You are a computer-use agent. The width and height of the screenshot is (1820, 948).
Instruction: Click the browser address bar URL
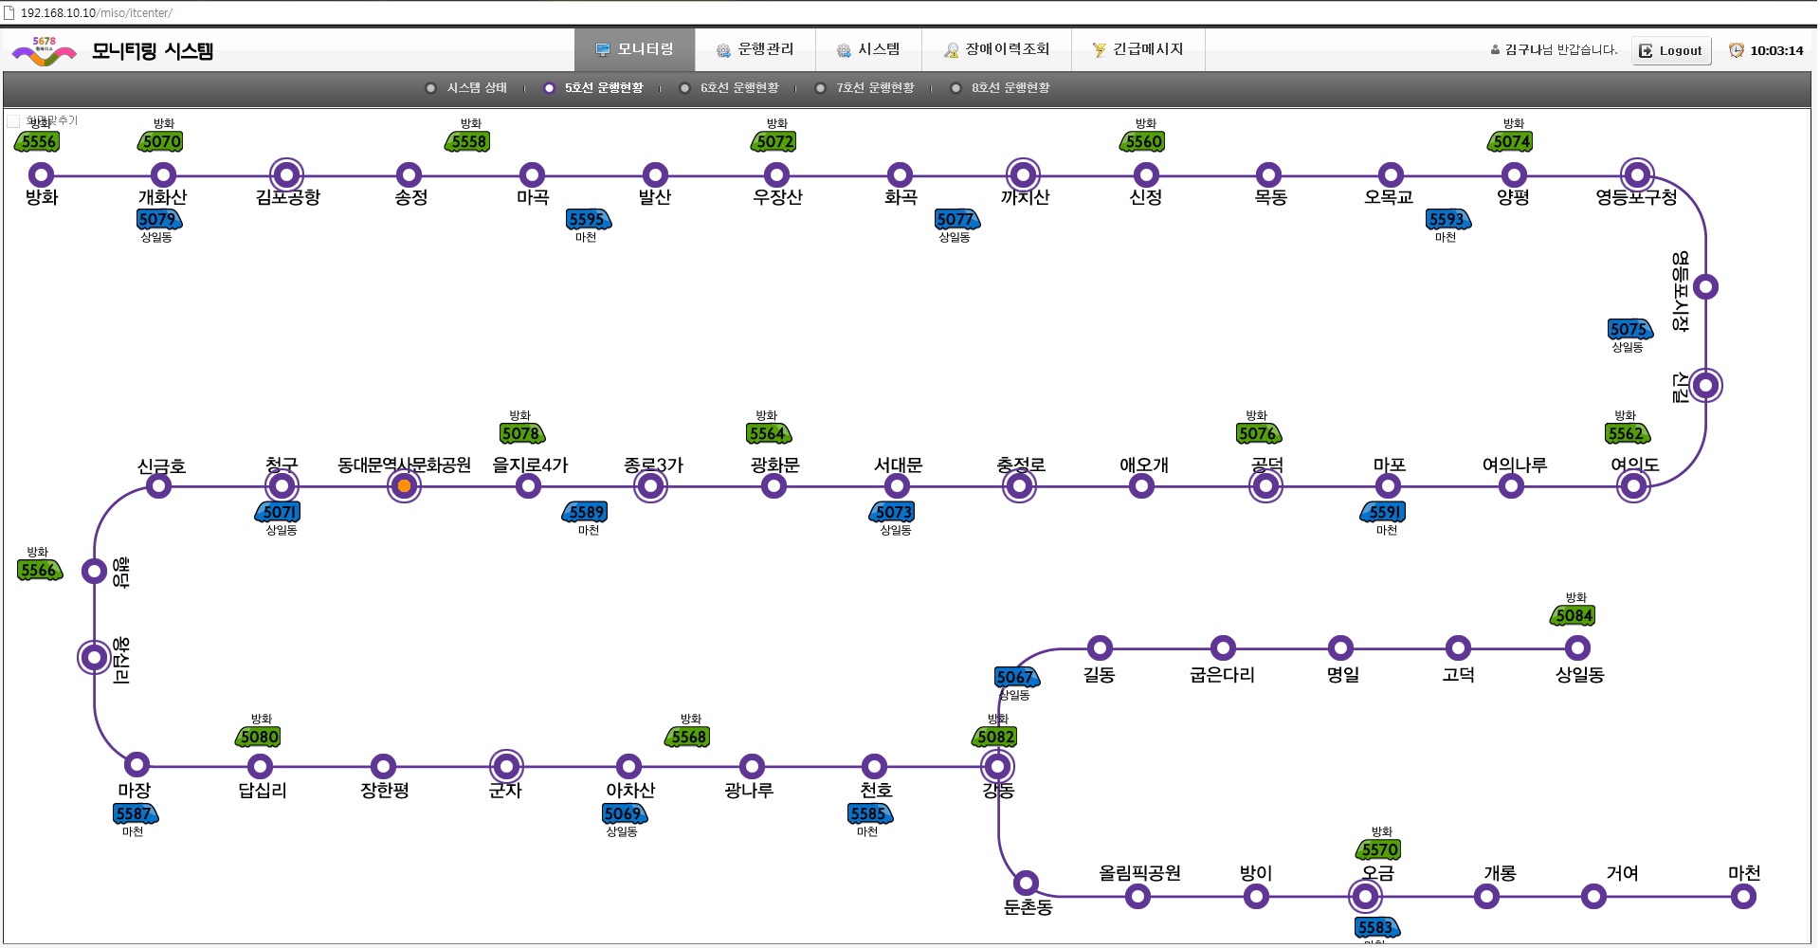[97, 13]
